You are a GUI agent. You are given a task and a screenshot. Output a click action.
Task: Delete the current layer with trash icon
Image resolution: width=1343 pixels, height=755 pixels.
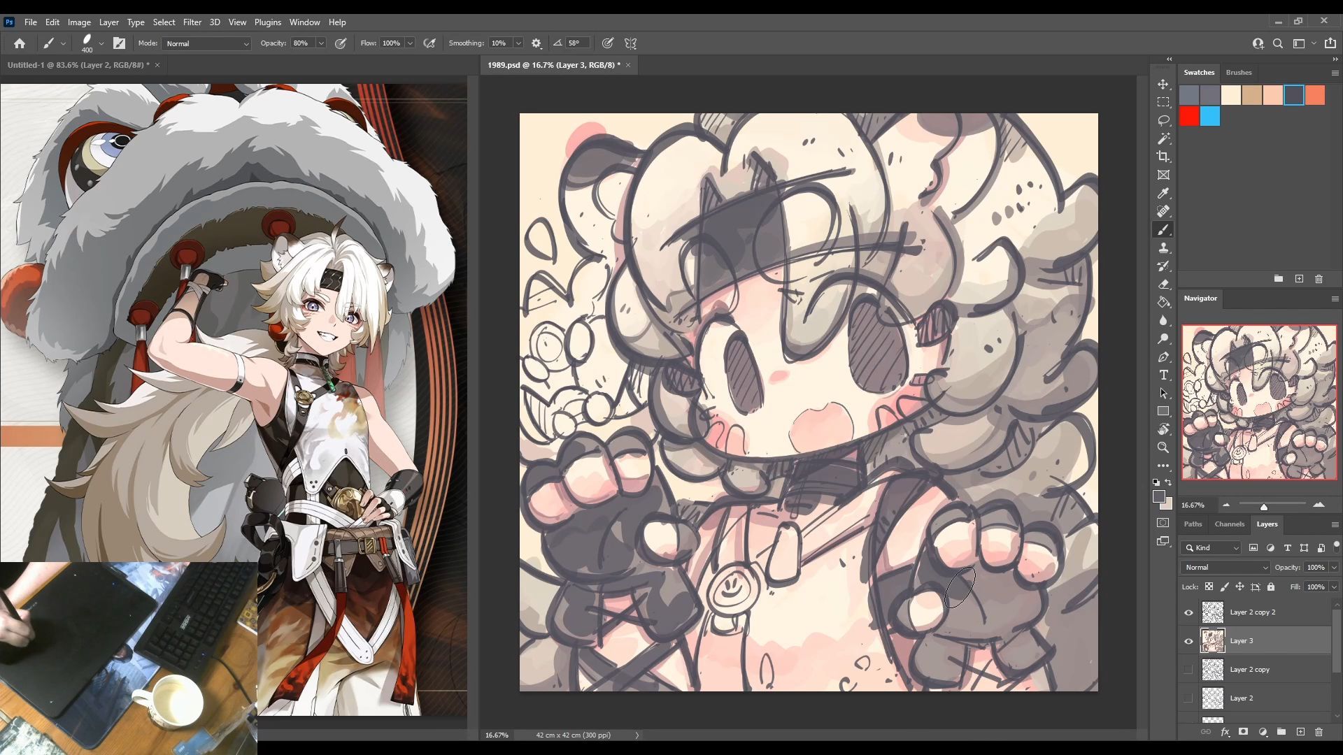[x=1319, y=732]
